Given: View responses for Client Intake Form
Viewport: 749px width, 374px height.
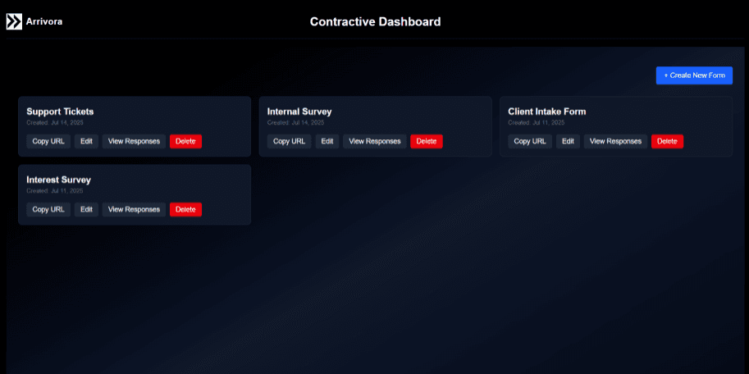Looking at the screenshot, I should 615,141.
